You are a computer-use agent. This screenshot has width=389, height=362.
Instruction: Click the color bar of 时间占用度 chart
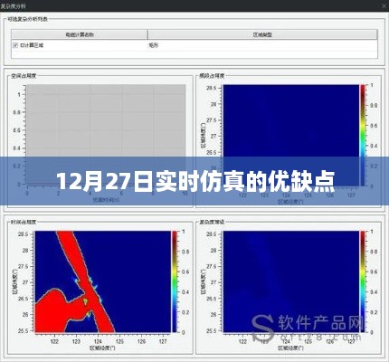coord(175,281)
